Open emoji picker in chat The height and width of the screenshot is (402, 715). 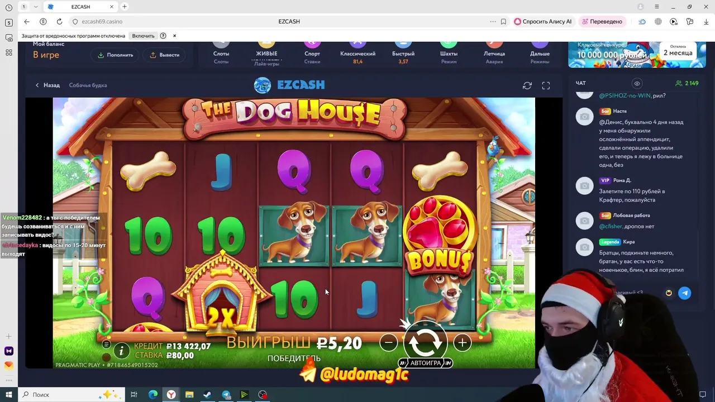tap(669, 293)
